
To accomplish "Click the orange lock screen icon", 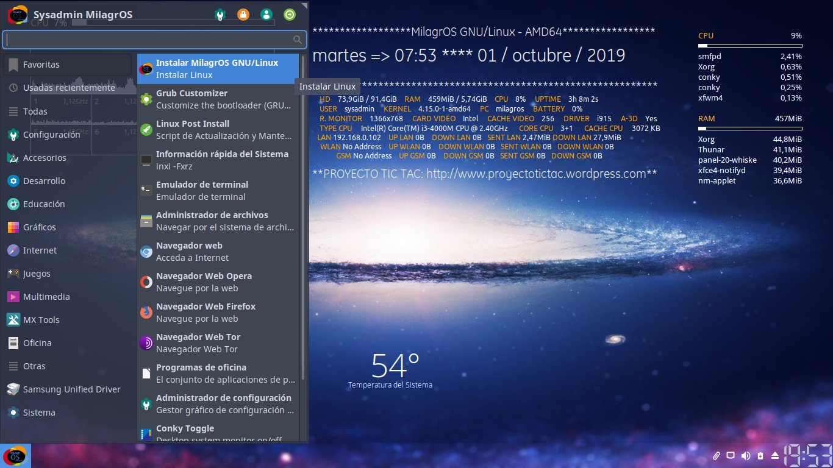I will click(243, 15).
